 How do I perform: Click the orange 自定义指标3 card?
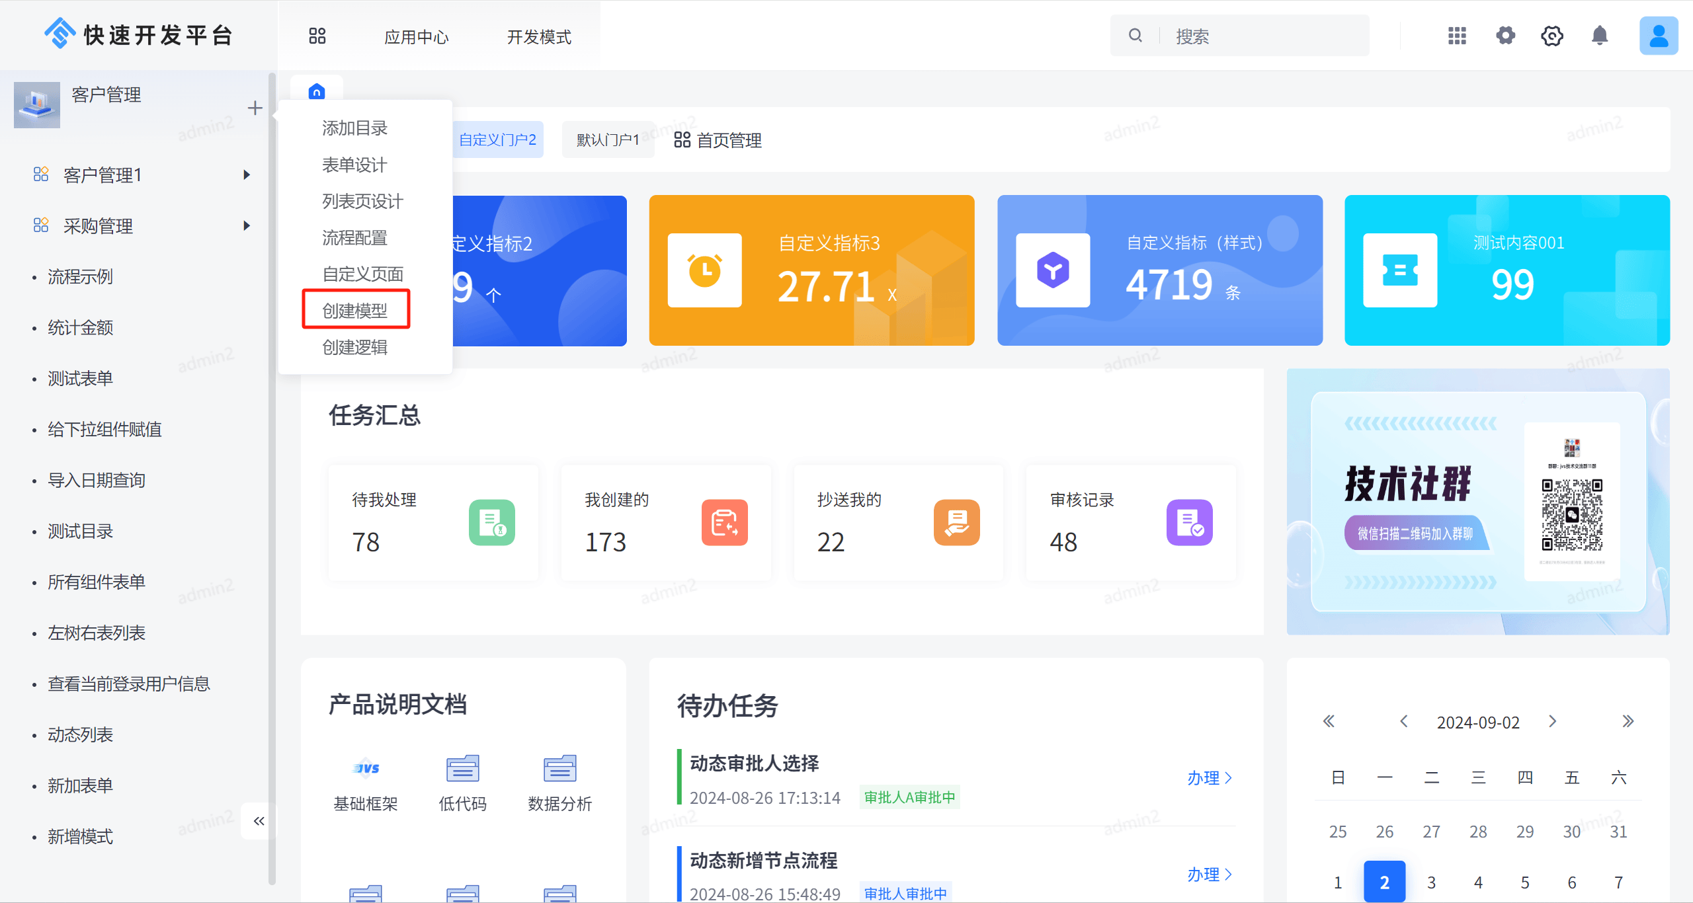[811, 270]
